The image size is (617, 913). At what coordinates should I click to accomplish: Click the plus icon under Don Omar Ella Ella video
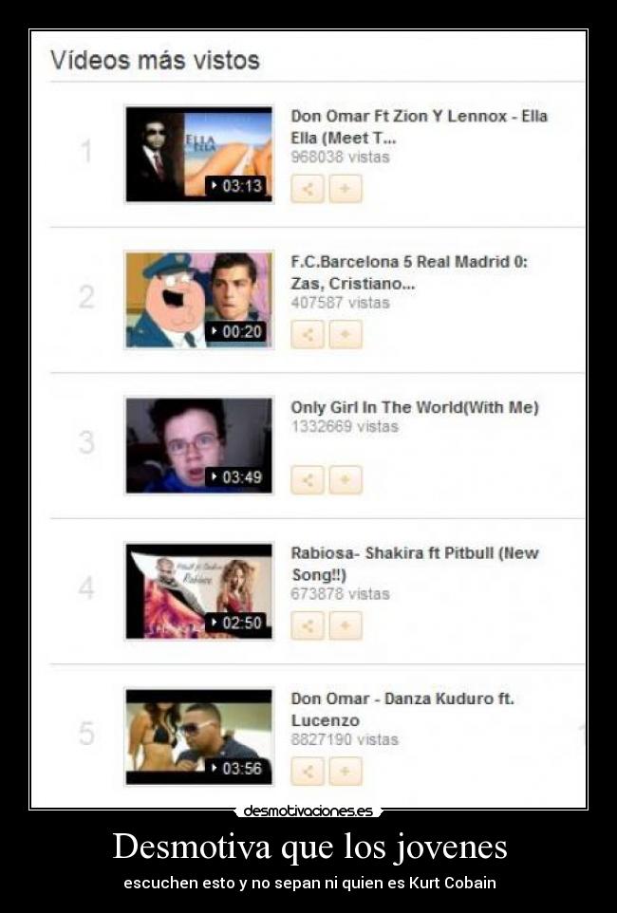click(346, 189)
